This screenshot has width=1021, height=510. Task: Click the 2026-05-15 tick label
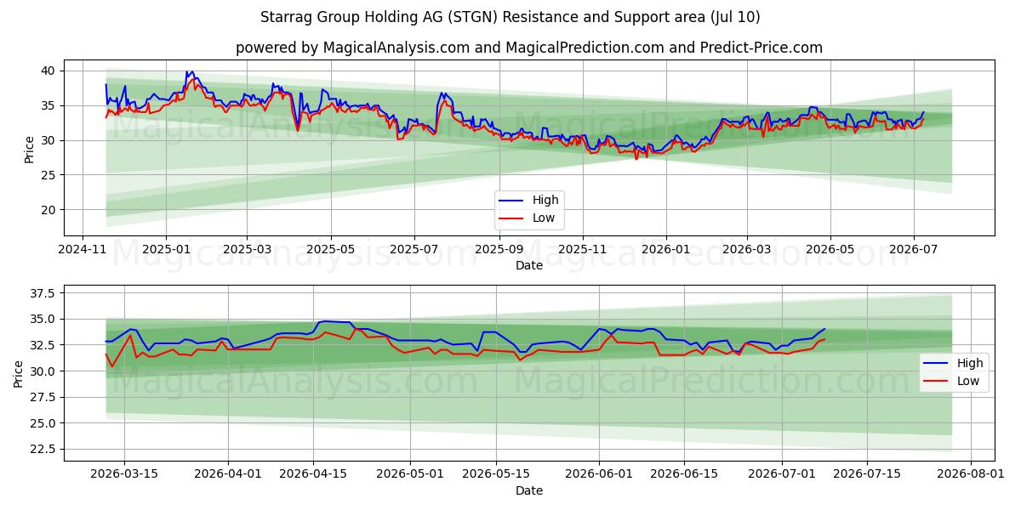click(495, 475)
